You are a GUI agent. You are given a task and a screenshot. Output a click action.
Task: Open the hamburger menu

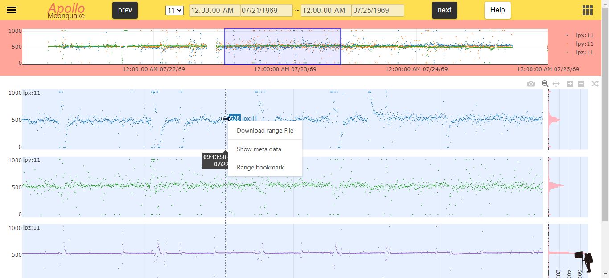pos(12,10)
